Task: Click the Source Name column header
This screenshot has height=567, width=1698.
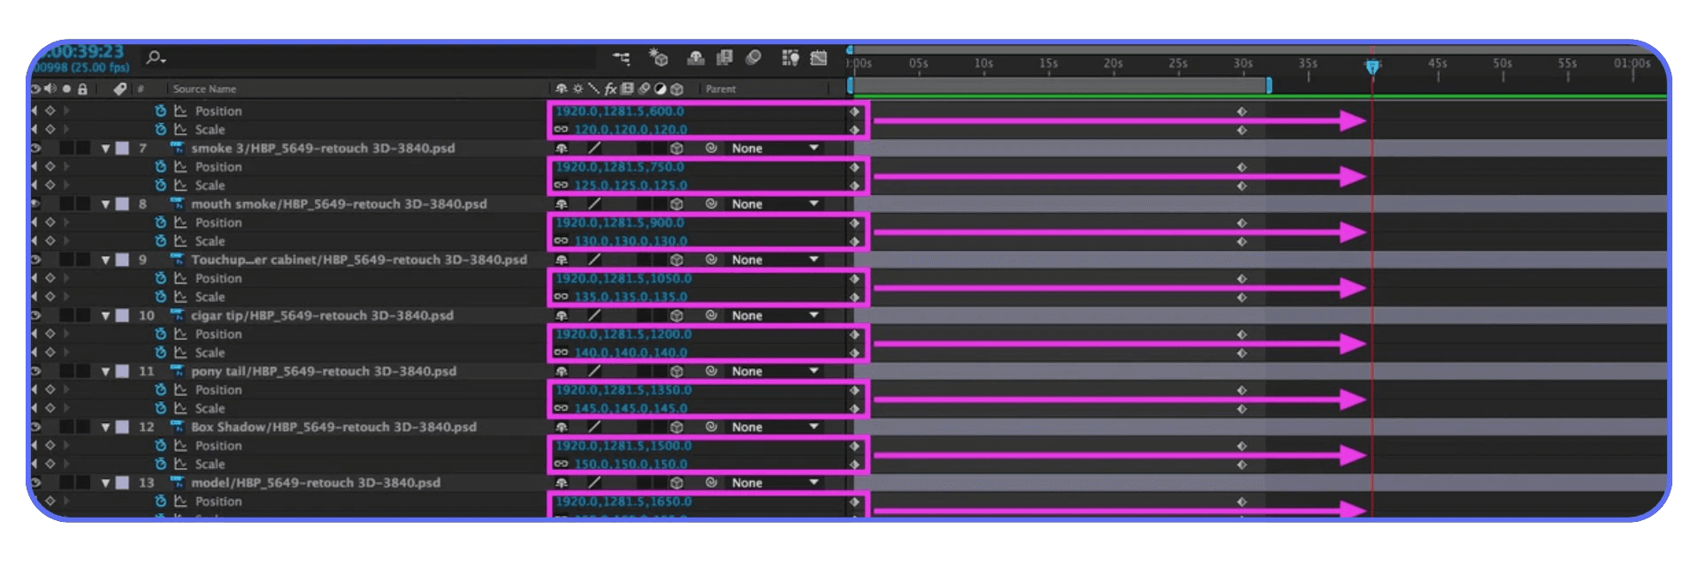Action: pyautogui.click(x=204, y=88)
